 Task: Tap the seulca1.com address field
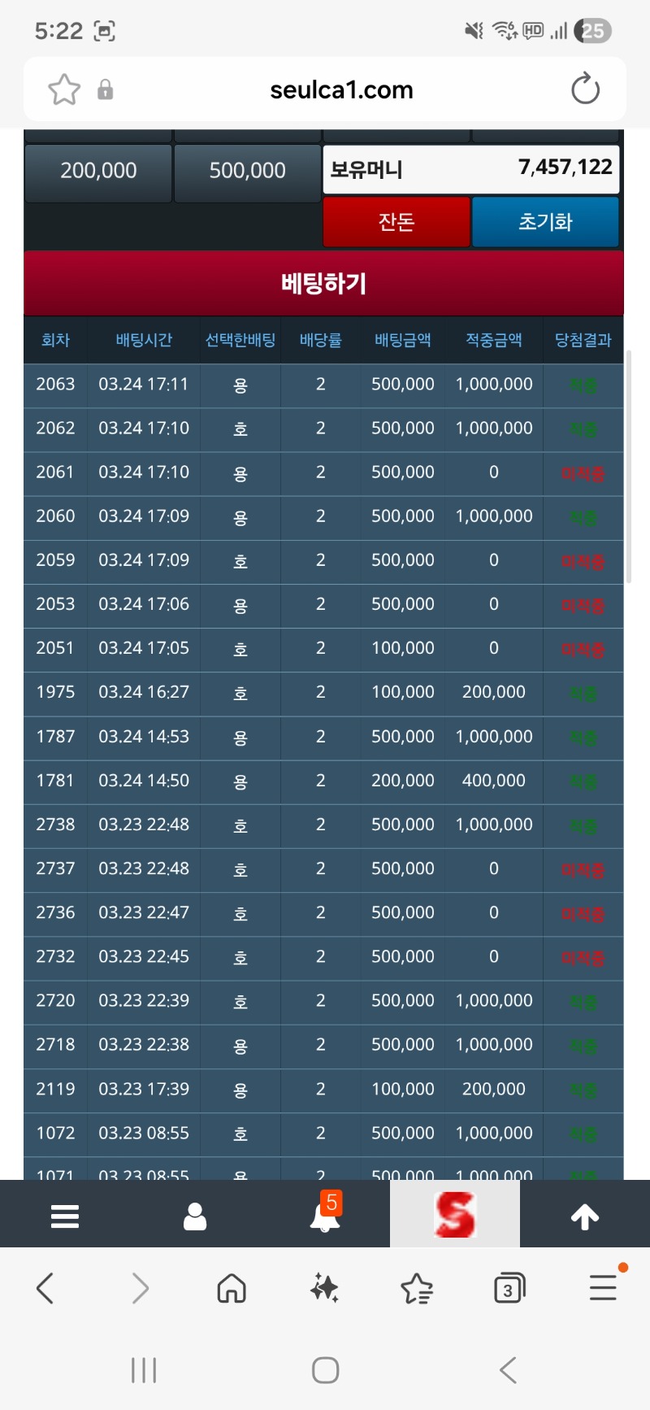341,89
